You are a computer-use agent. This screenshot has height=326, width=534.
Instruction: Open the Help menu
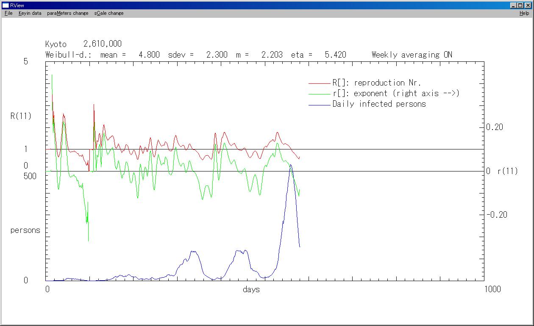pos(524,13)
